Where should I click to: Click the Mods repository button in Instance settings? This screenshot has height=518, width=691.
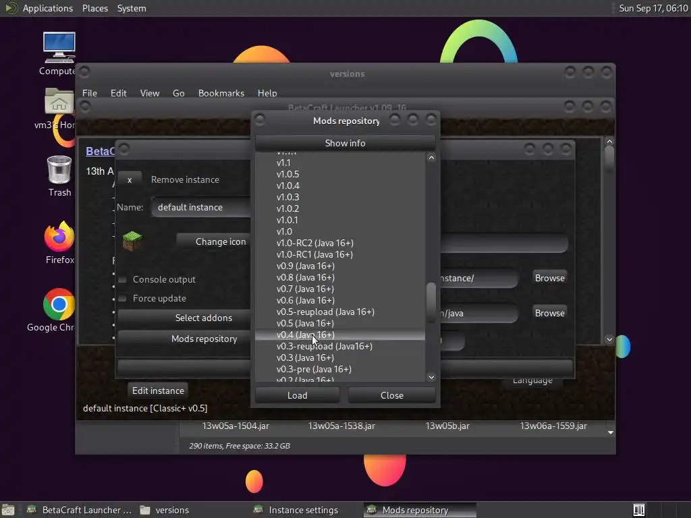click(184, 339)
